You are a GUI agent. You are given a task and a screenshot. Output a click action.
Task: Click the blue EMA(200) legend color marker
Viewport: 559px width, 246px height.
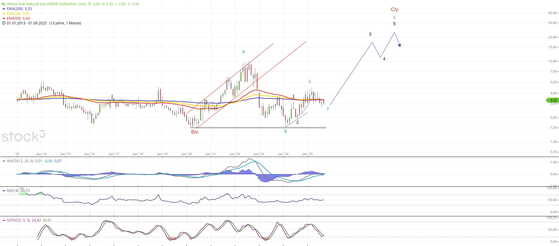click(x=4, y=9)
